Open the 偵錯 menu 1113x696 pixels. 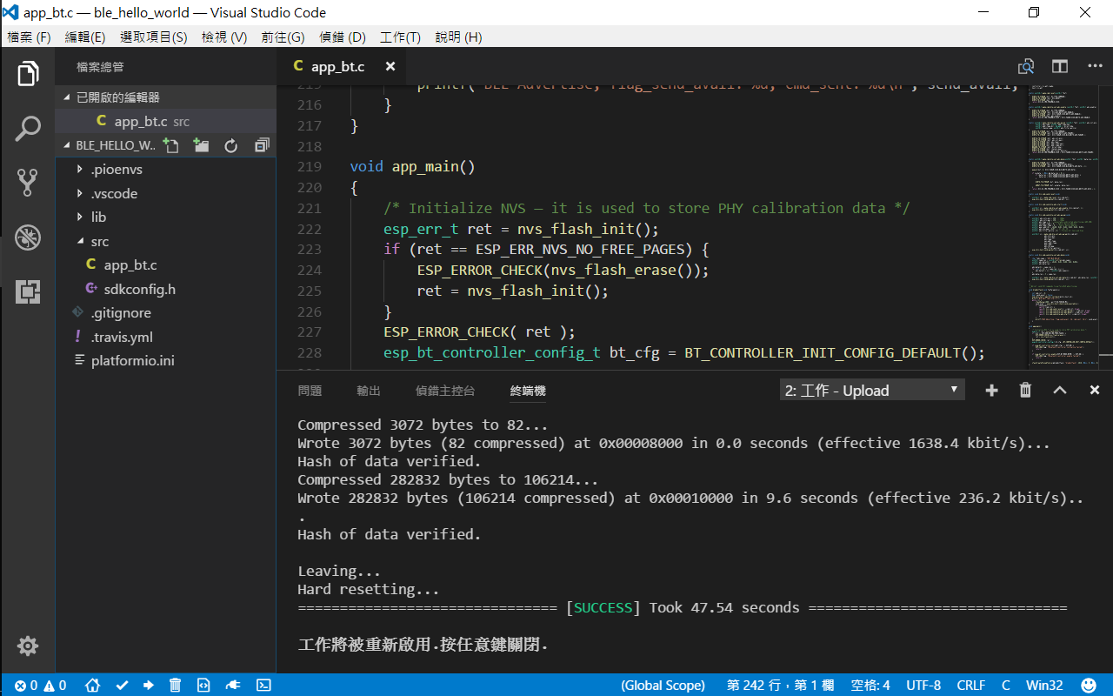(x=342, y=37)
